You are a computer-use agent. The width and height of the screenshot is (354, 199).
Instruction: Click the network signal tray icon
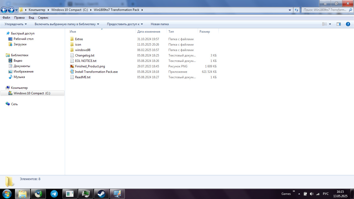(318, 194)
